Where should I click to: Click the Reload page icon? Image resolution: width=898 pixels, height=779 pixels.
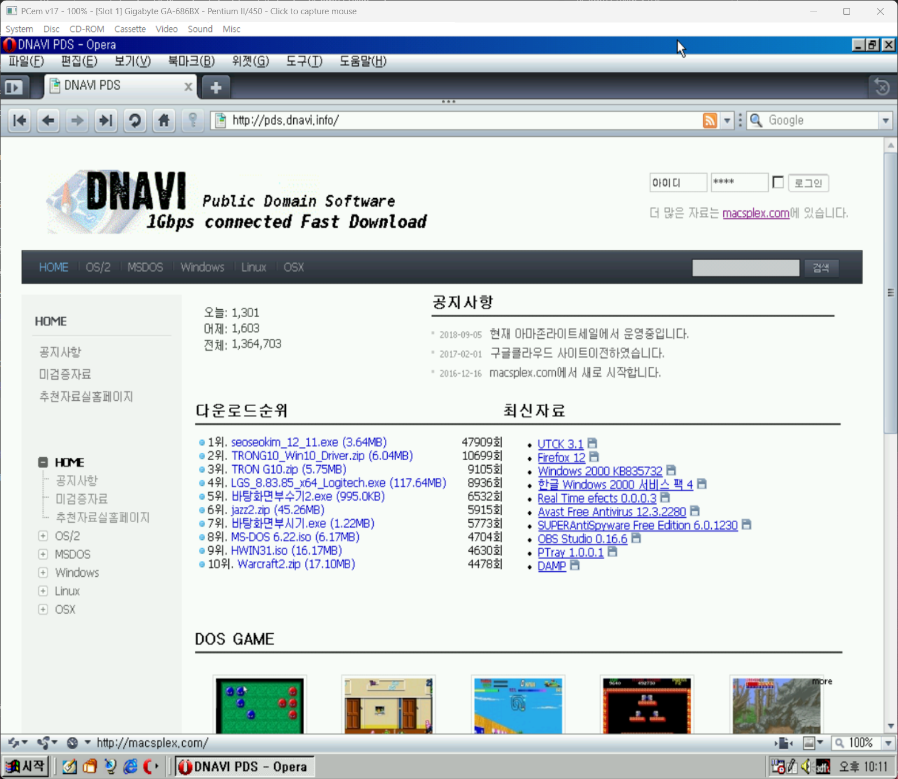coord(134,121)
